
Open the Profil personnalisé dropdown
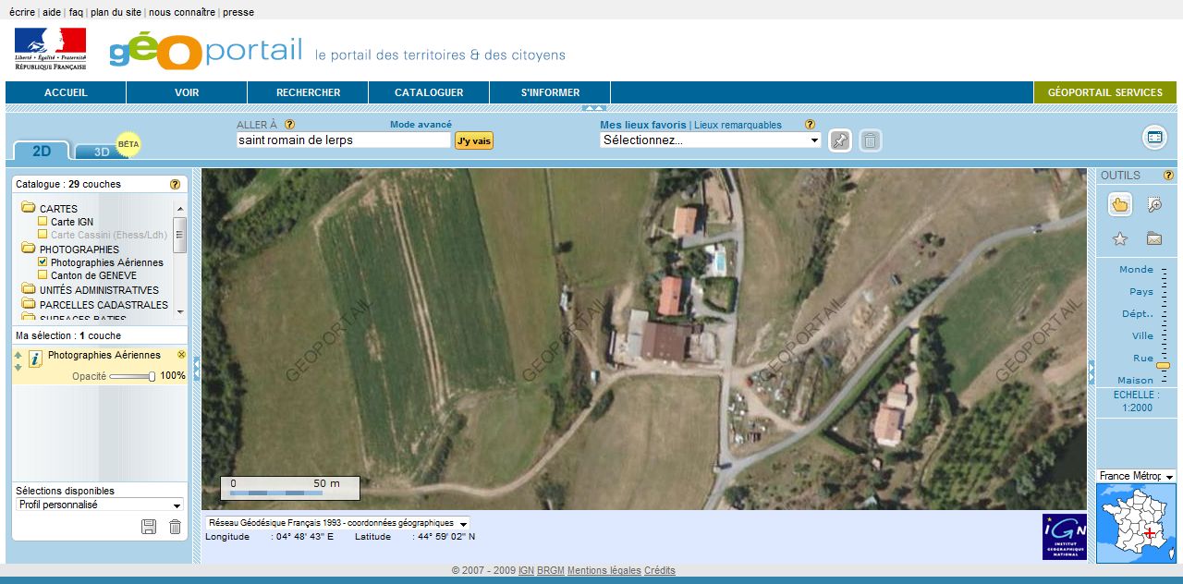pos(100,505)
